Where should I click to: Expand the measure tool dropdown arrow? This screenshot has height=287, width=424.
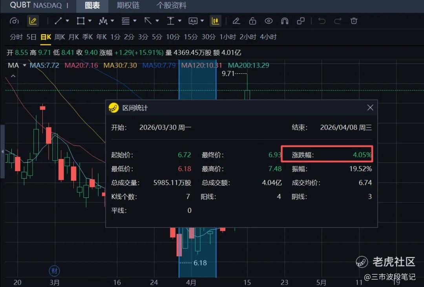(179, 21)
